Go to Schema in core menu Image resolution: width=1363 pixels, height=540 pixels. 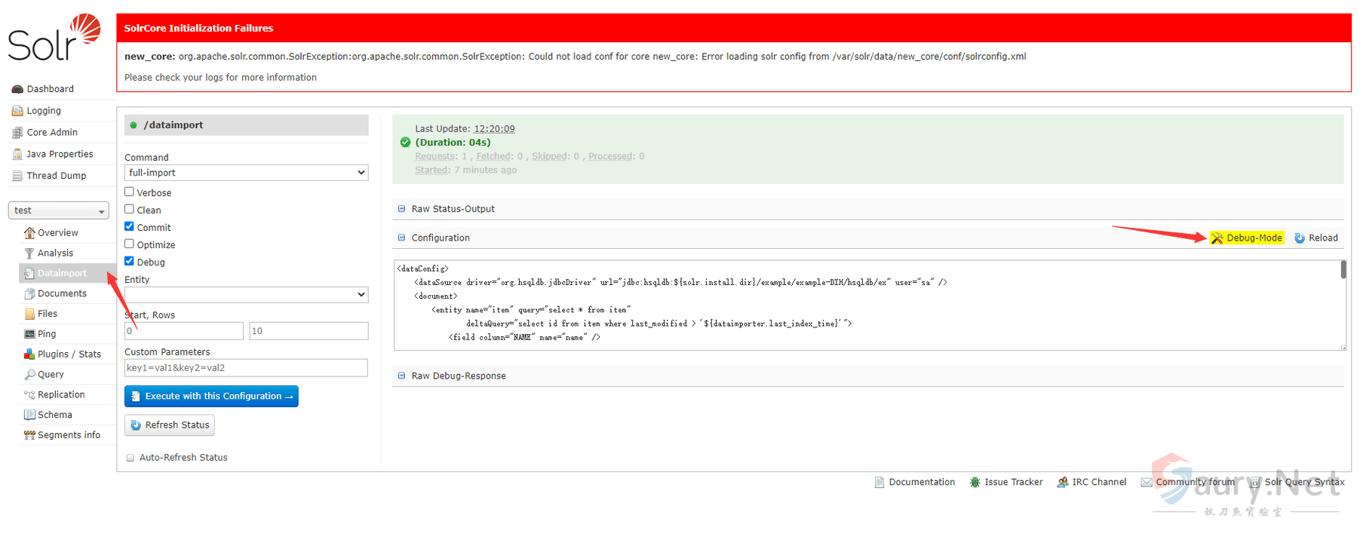(x=54, y=415)
